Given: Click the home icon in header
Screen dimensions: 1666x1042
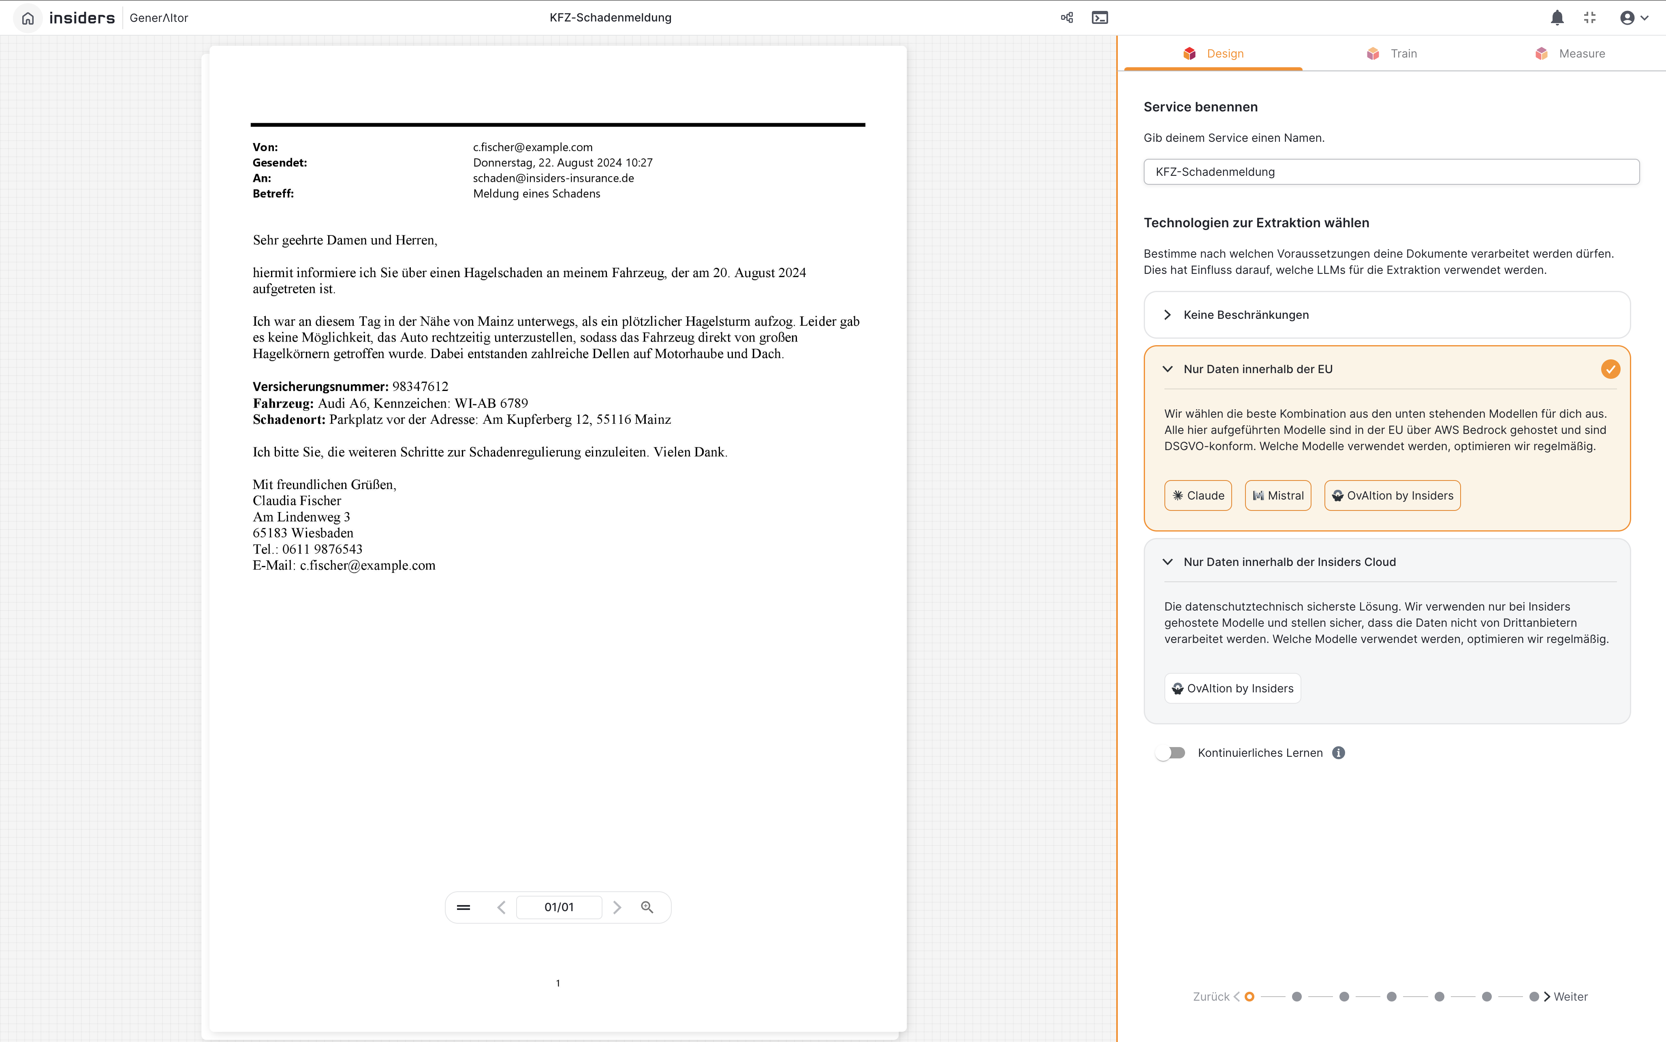Looking at the screenshot, I should point(28,18).
